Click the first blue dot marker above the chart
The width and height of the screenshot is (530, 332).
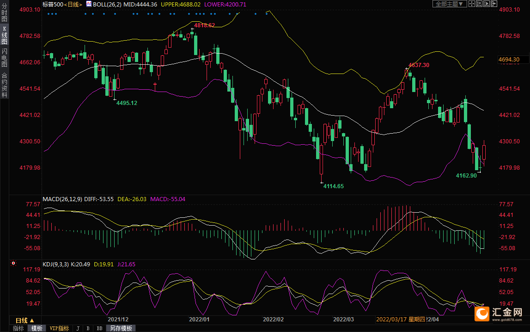[x=49, y=14]
